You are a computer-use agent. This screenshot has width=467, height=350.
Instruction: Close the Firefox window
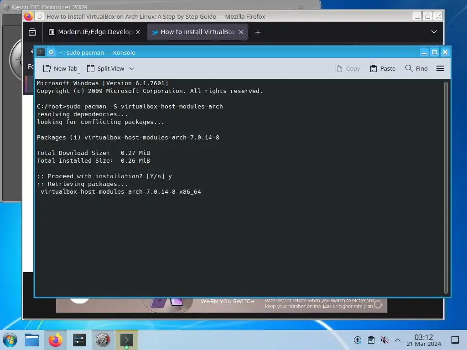tap(438, 16)
